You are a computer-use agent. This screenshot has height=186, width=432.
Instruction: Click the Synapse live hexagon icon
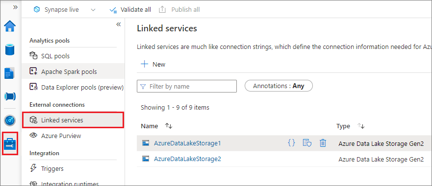[37, 10]
